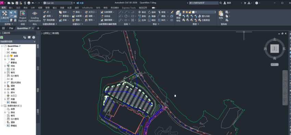Select the Line draw tool
This screenshot has height=135, width=291.
coord(120,12)
